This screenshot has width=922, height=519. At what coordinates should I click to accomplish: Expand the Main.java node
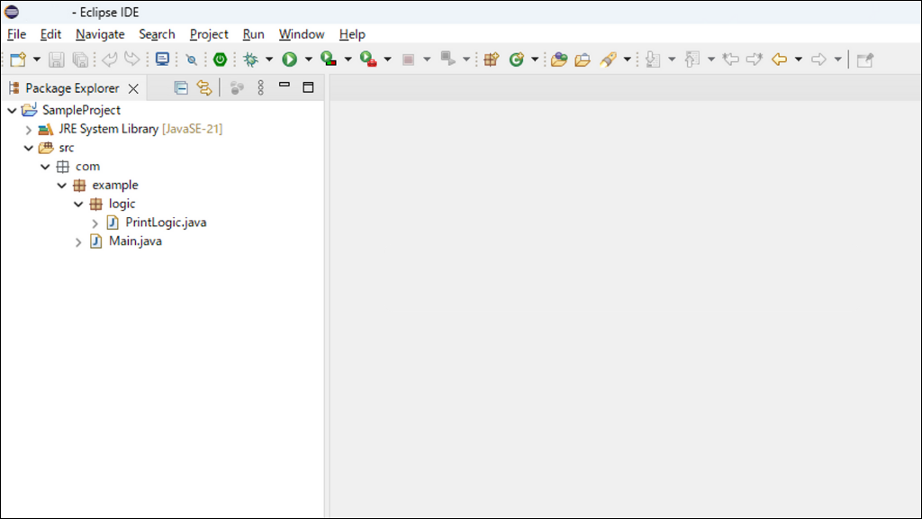78,241
